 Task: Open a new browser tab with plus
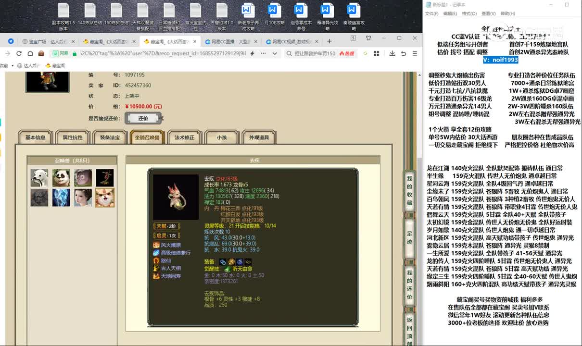click(x=329, y=41)
